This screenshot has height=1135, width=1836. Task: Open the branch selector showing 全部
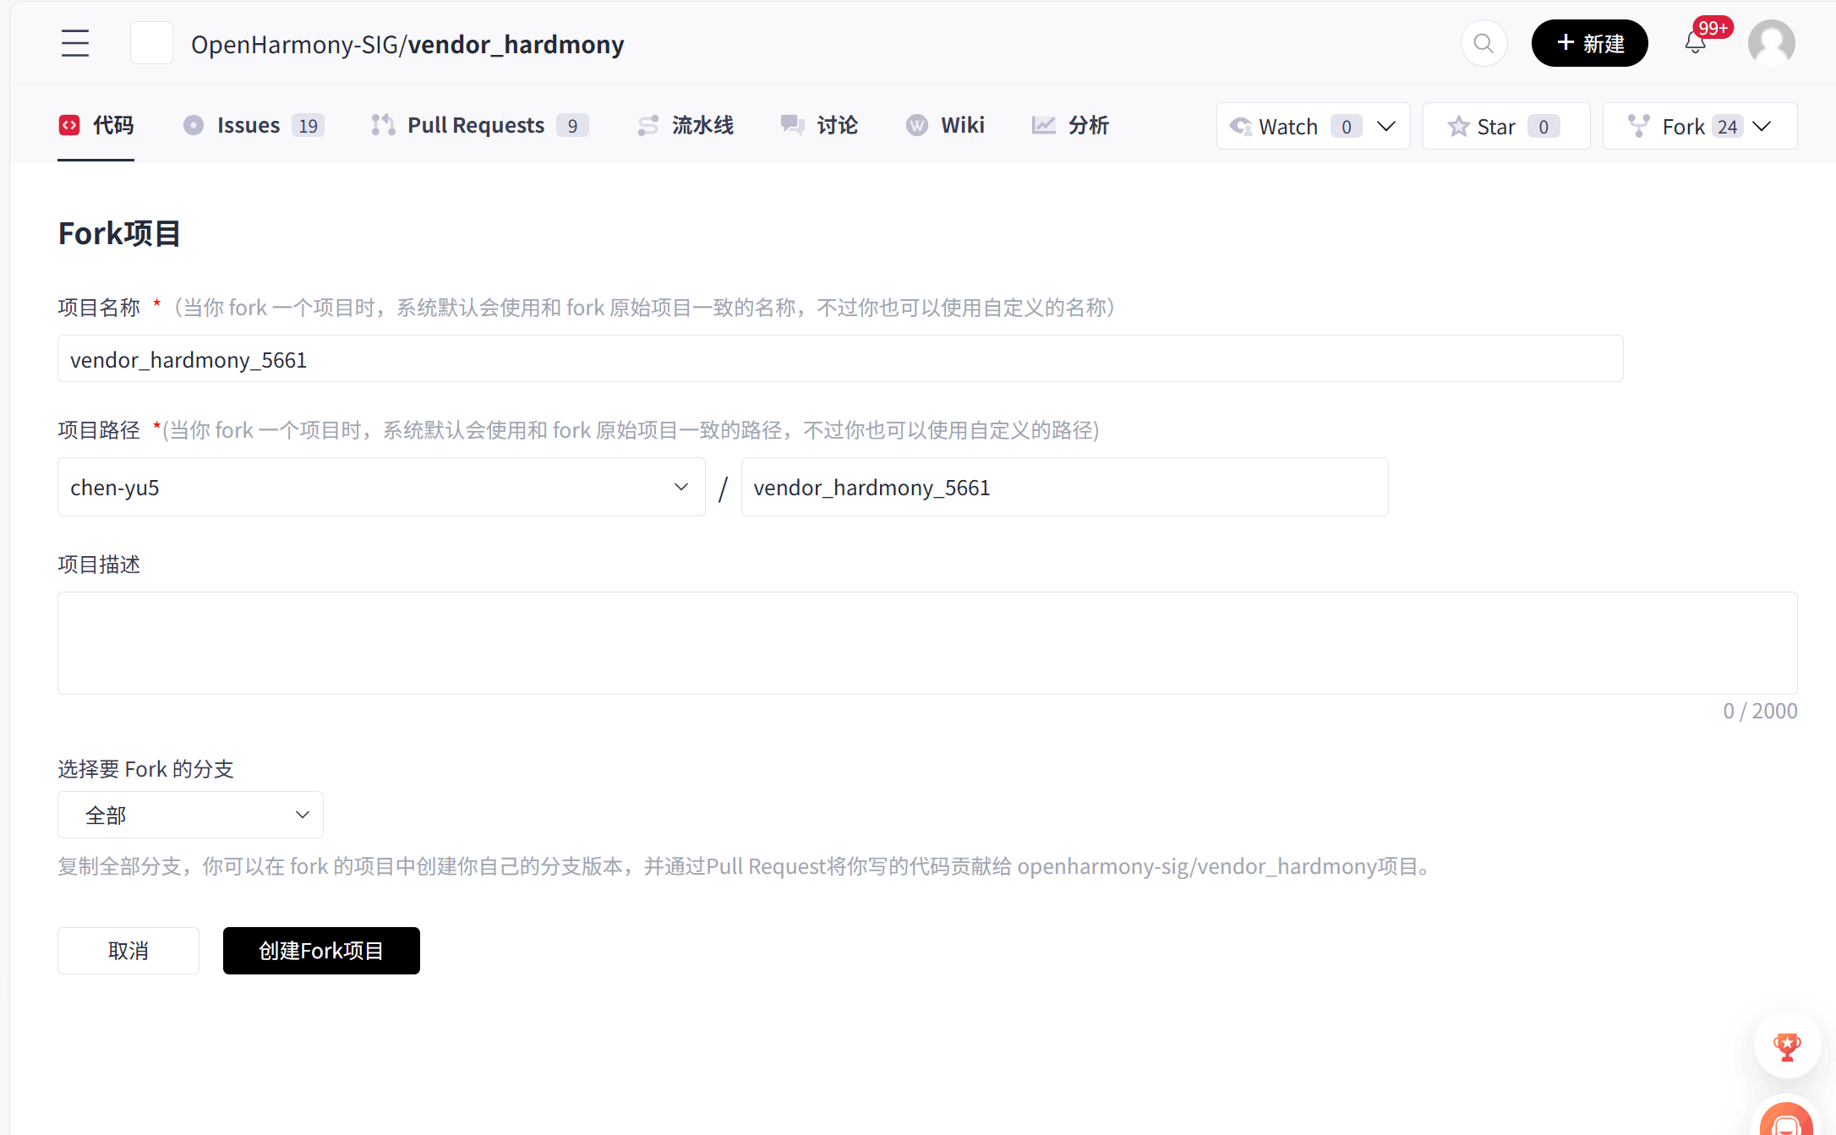pos(190,815)
